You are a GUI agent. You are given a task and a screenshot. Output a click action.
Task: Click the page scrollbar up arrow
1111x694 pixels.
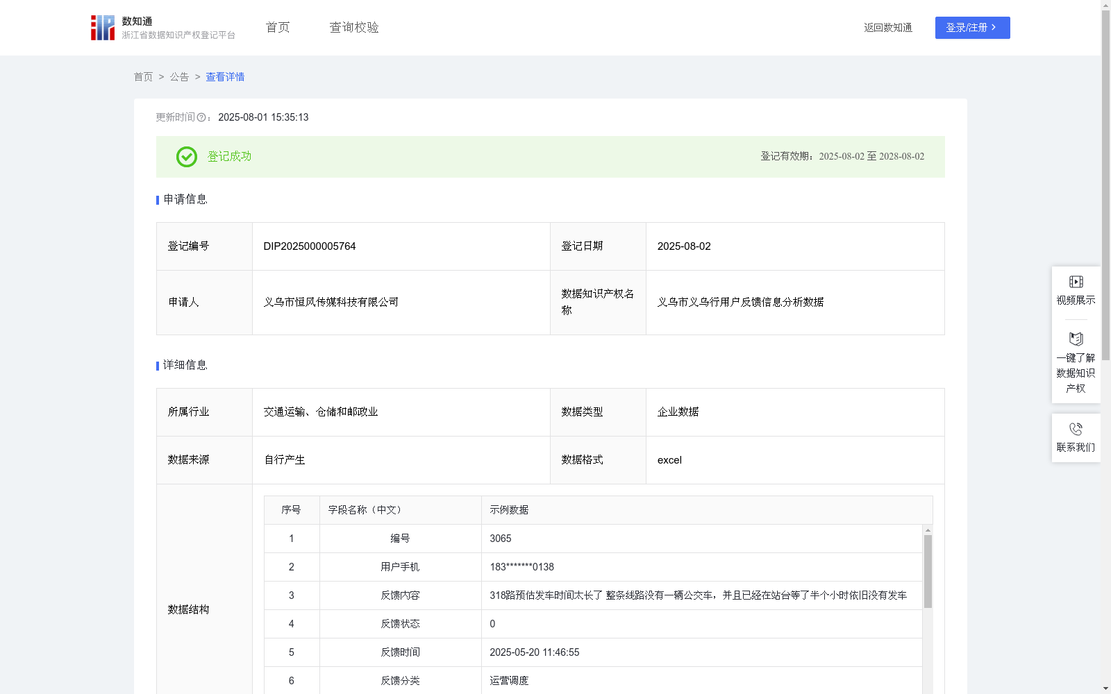coord(1105,5)
